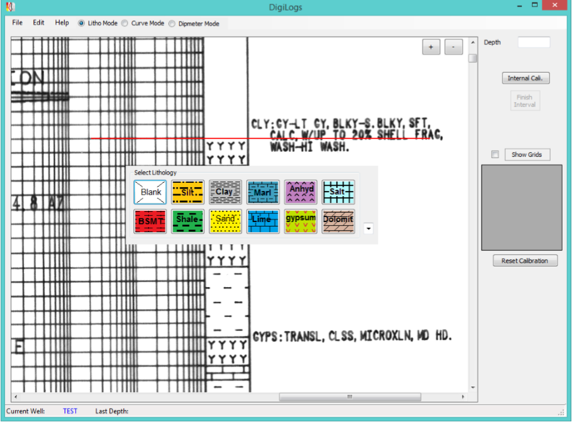
Task: Select the Silt lithology pattern
Action: (187, 192)
